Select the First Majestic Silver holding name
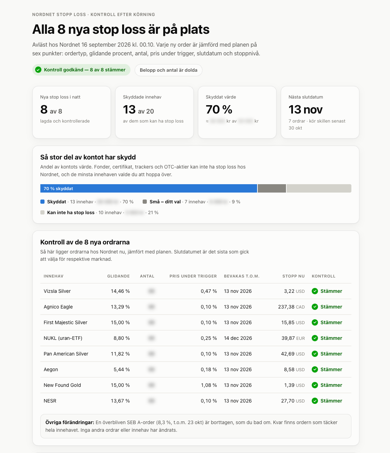 [65, 322]
